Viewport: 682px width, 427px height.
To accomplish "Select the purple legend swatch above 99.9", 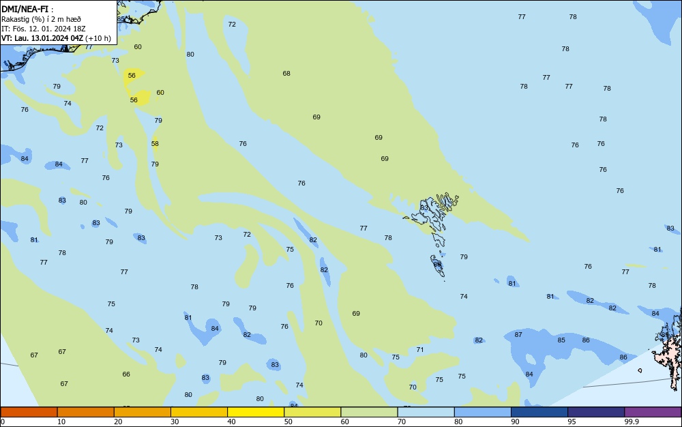I will point(653,412).
